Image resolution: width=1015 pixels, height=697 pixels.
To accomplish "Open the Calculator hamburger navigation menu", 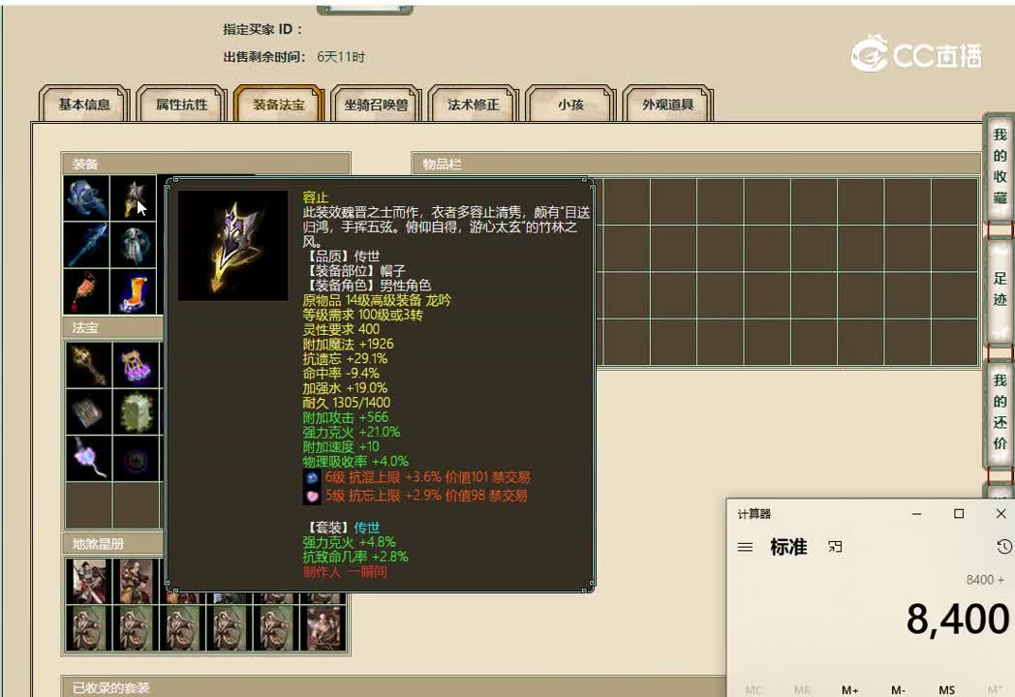I will coord(745,548).
